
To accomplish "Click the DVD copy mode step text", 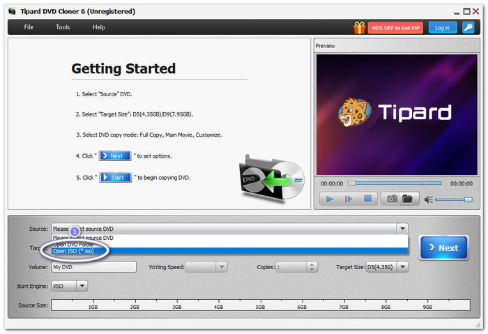I will 149,135.
